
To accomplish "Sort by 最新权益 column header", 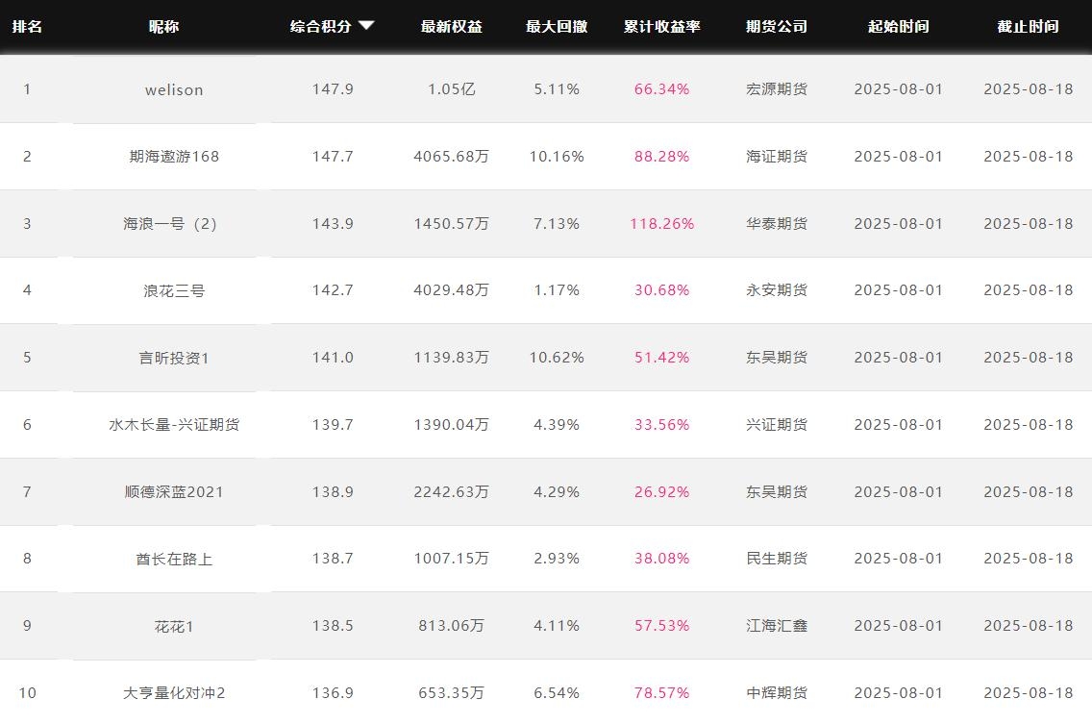I will click(451, 27).
